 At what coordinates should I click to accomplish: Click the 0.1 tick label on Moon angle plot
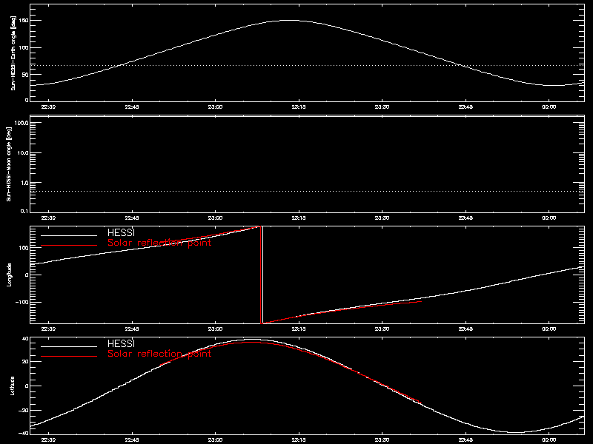click(24, 211)
